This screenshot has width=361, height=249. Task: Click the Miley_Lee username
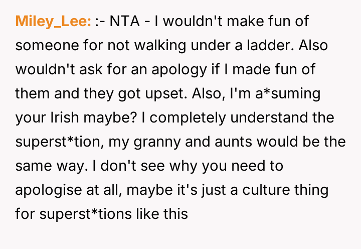(x=53, y=21)
